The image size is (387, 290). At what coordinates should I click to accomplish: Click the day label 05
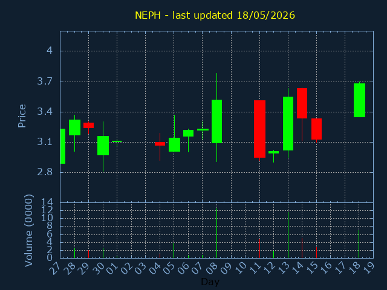coord(169,268)
